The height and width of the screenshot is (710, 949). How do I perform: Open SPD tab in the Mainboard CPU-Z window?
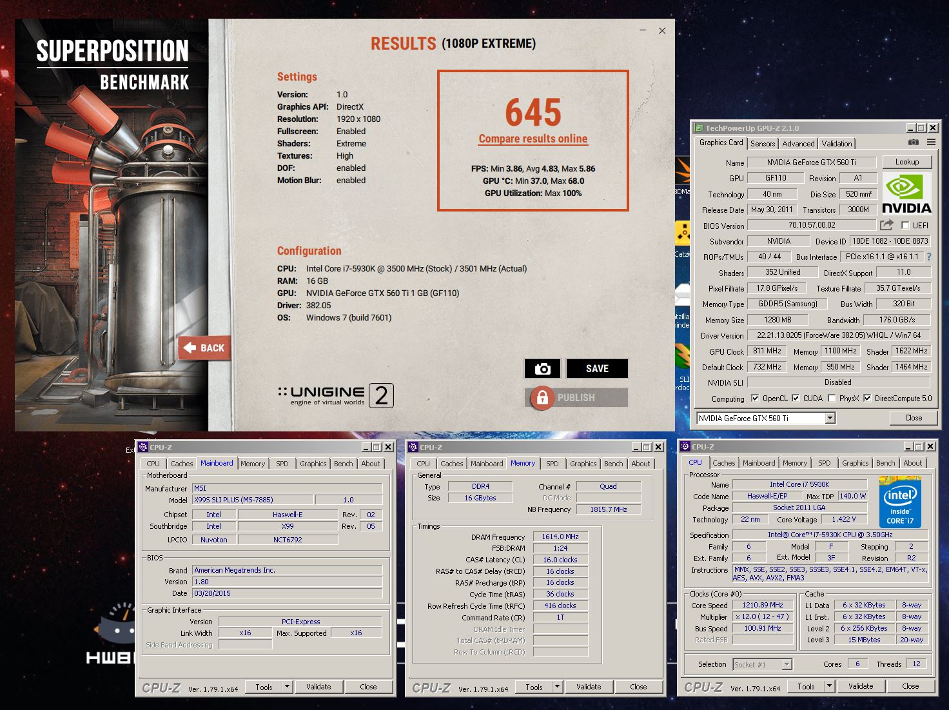pyautogui.click(x=282, y=464)
